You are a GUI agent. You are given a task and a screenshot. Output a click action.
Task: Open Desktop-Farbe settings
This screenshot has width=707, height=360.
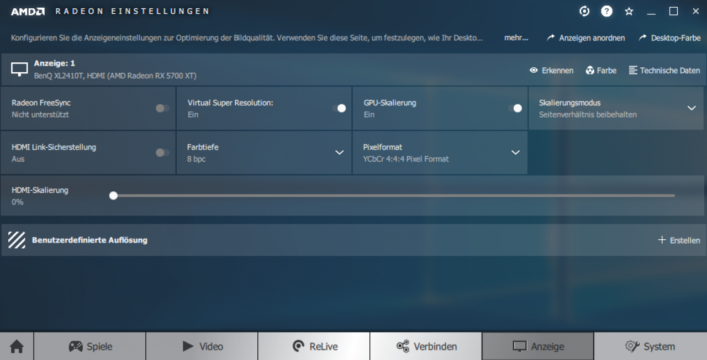point(669,38)
